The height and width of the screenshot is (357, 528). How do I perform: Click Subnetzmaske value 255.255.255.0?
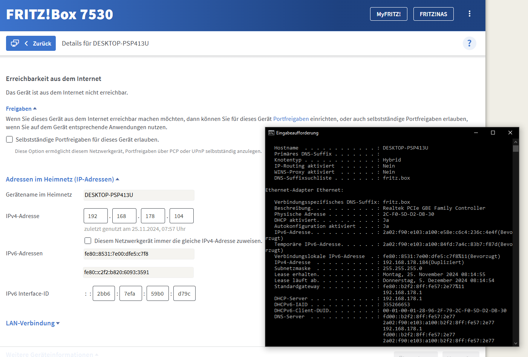coord(403,268)
